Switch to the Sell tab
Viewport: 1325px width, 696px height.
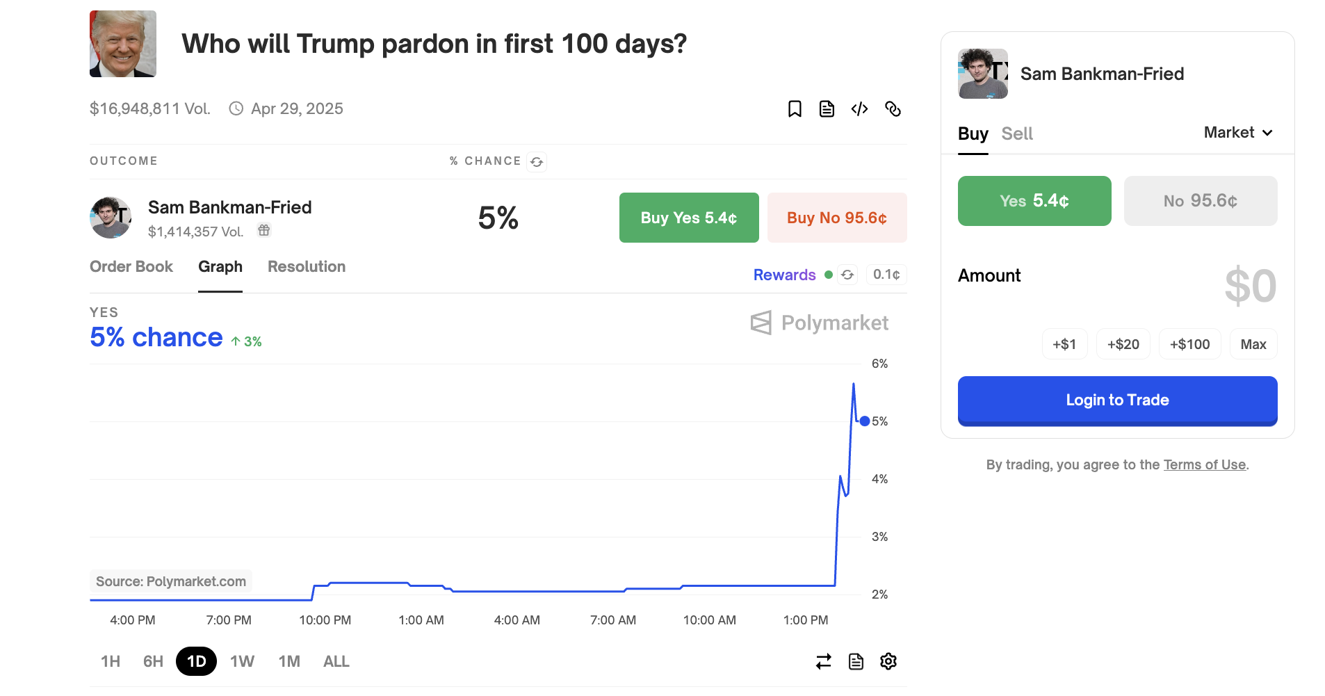[x=1017, y=133]
